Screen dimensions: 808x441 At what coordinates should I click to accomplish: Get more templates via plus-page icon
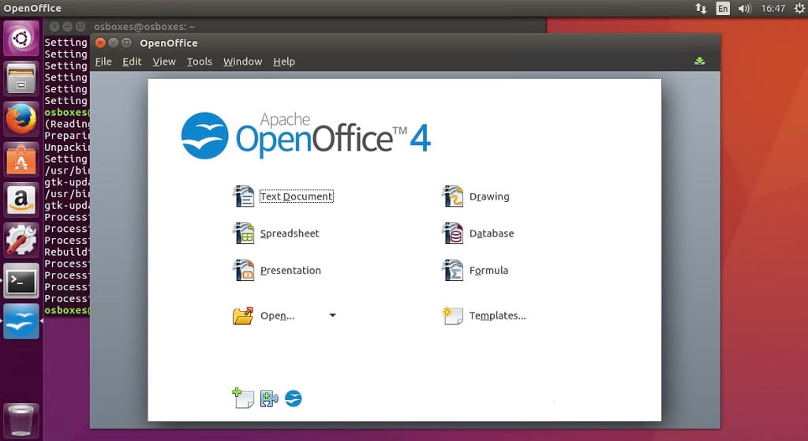pos(243,398)
